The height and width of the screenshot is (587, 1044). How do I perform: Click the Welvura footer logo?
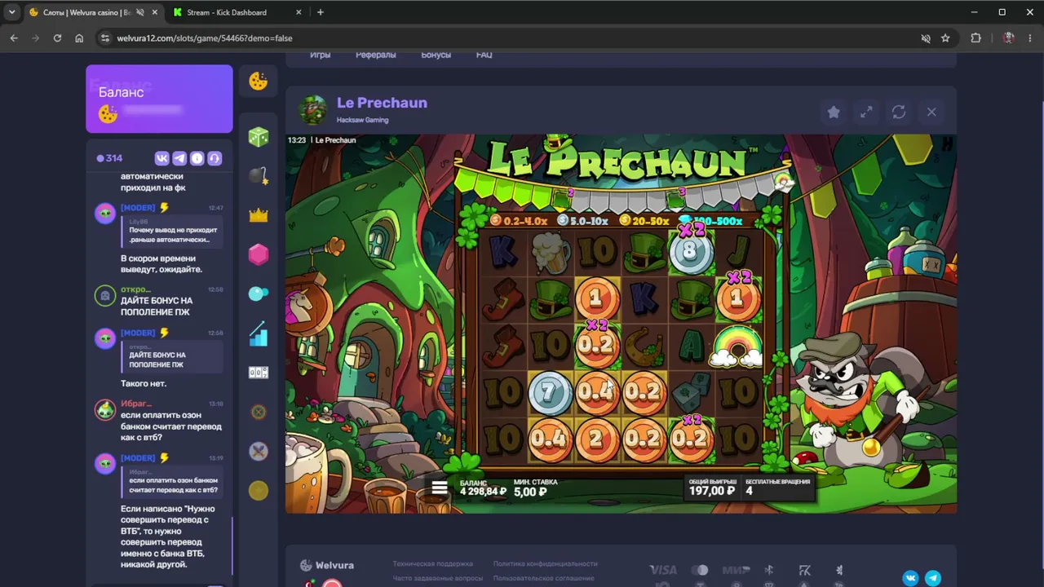(326, 565)
